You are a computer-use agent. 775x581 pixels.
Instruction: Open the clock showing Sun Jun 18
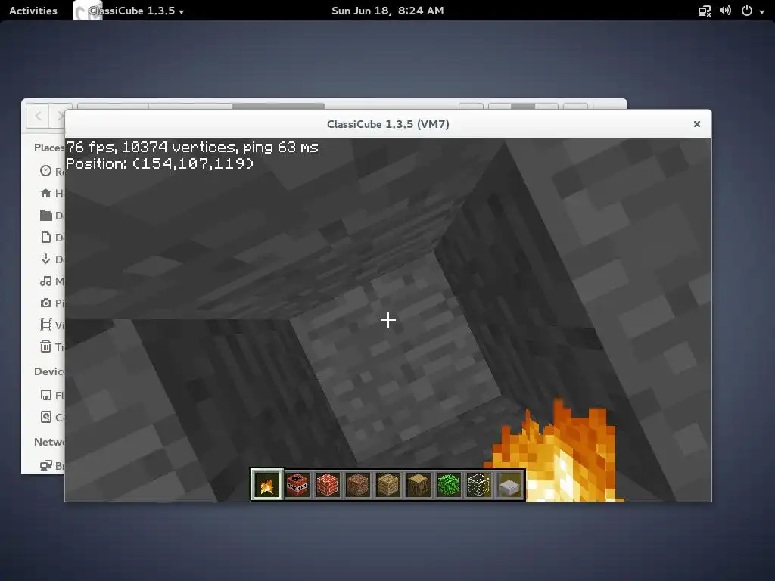pos(387,11)
